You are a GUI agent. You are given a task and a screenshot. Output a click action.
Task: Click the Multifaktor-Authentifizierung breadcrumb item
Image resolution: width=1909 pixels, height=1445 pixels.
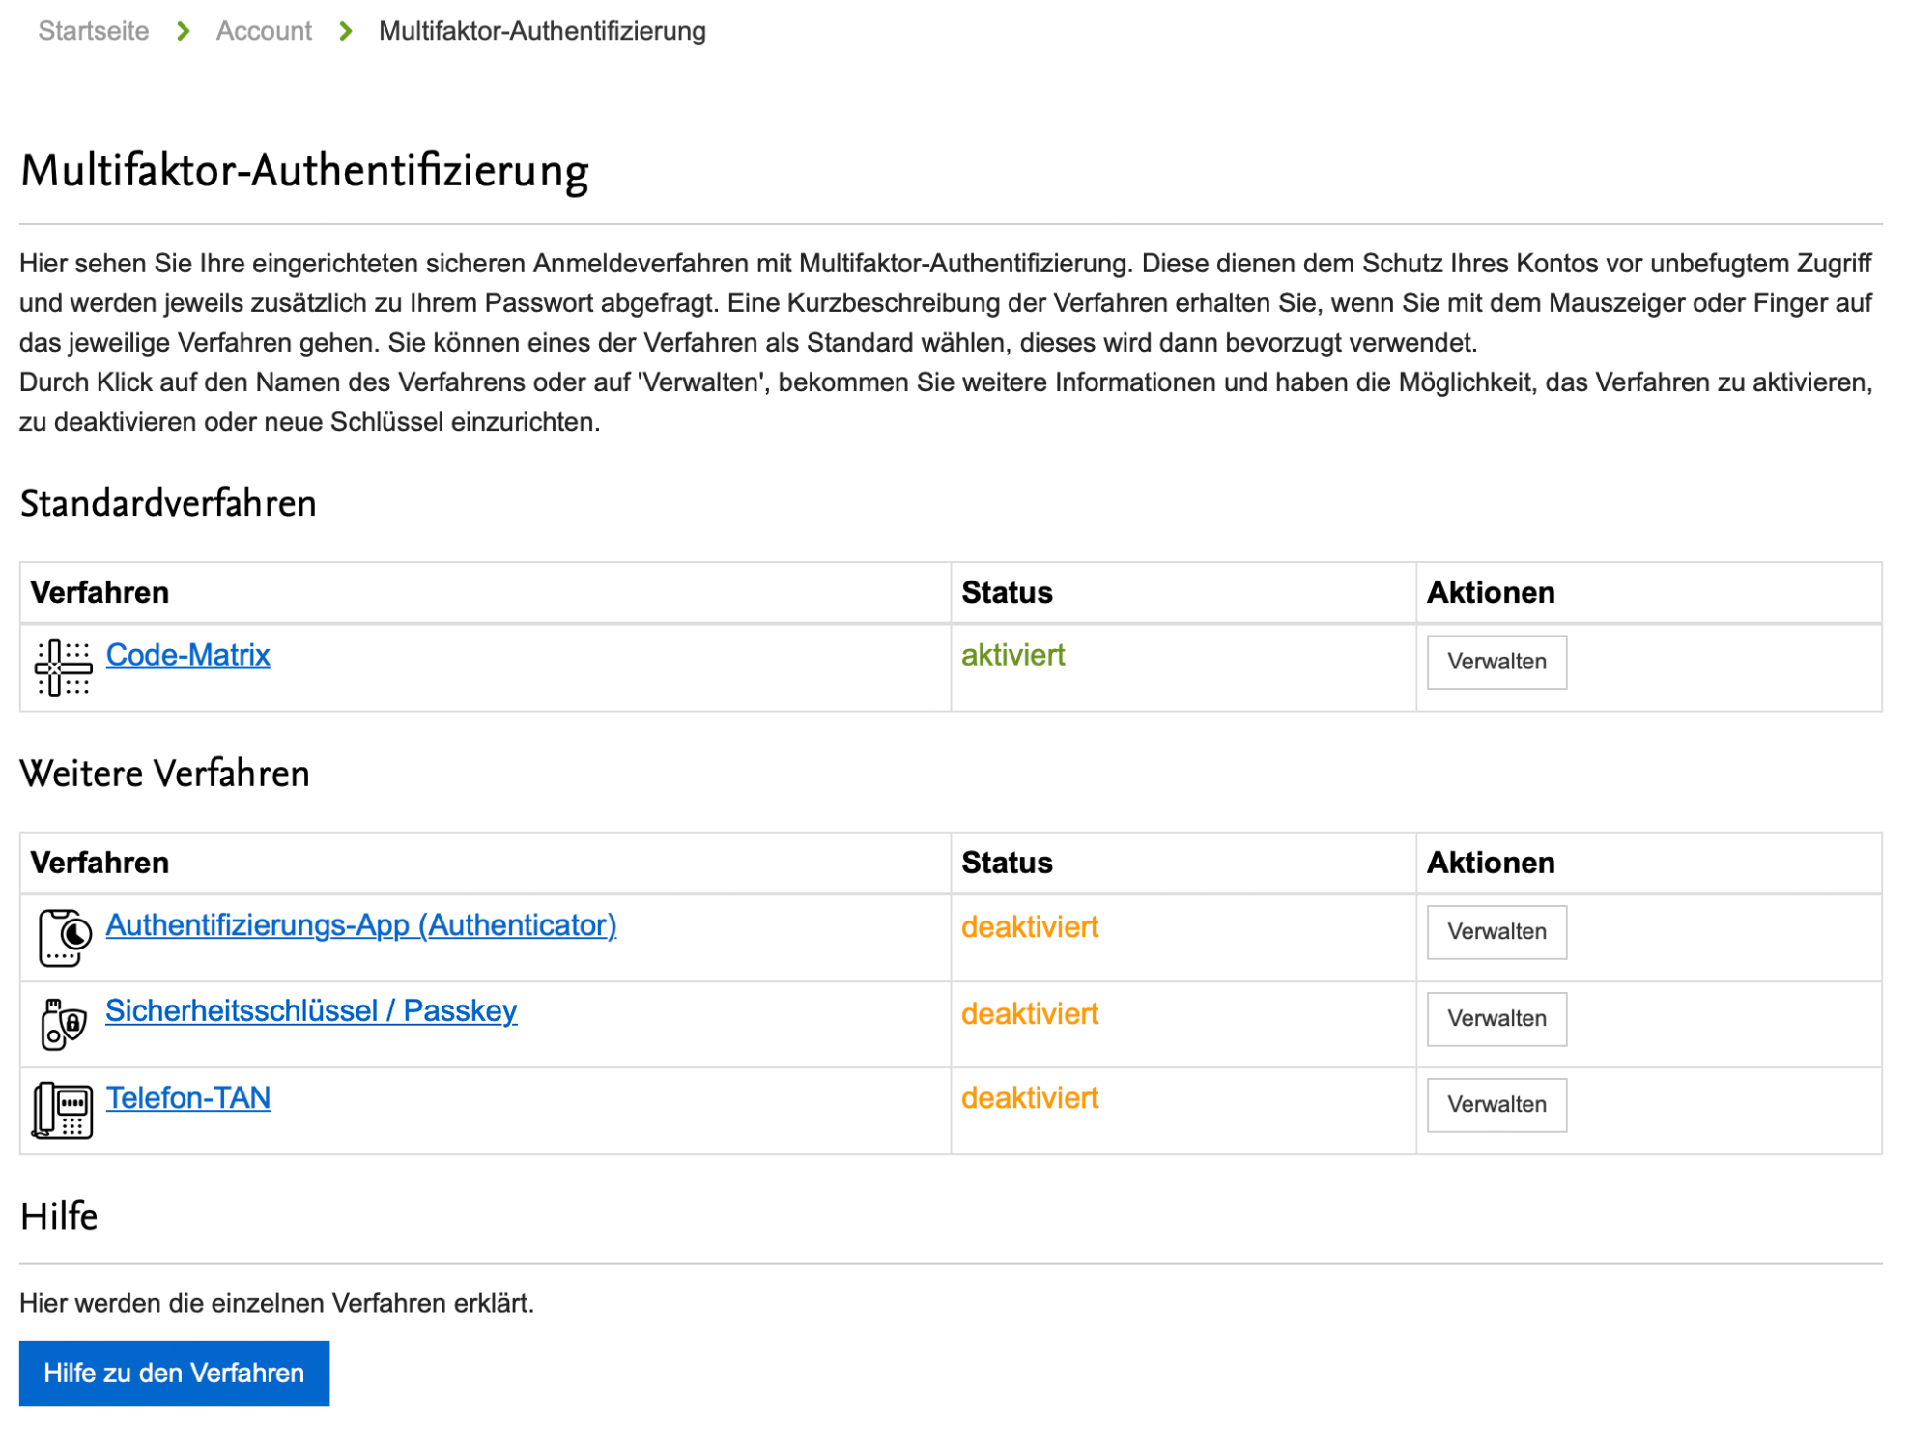pos(542,31)
